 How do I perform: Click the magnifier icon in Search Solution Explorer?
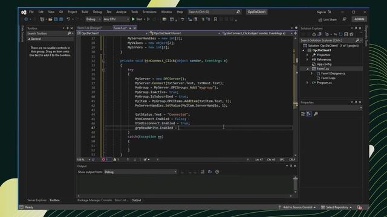(357, 40)
